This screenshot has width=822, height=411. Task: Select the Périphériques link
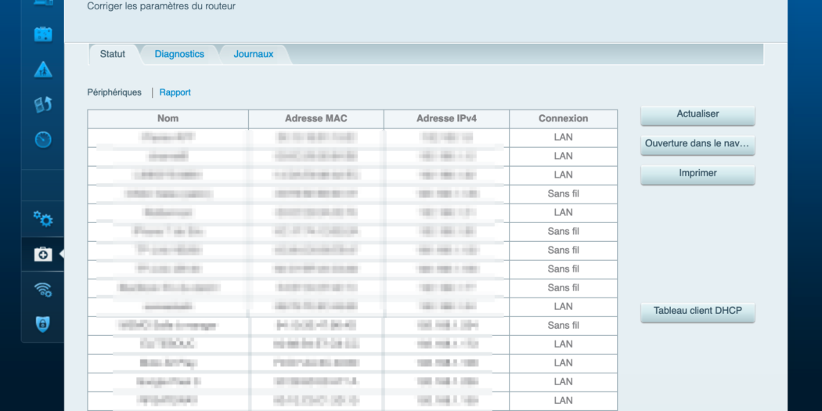(114, 92)
